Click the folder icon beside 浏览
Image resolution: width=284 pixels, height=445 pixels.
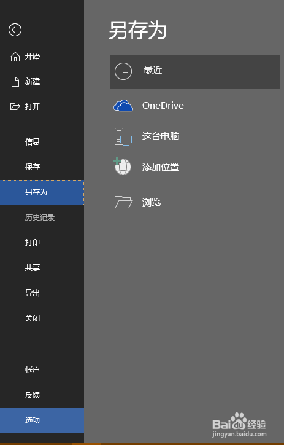pyautogui.click(x=123, y=202)
